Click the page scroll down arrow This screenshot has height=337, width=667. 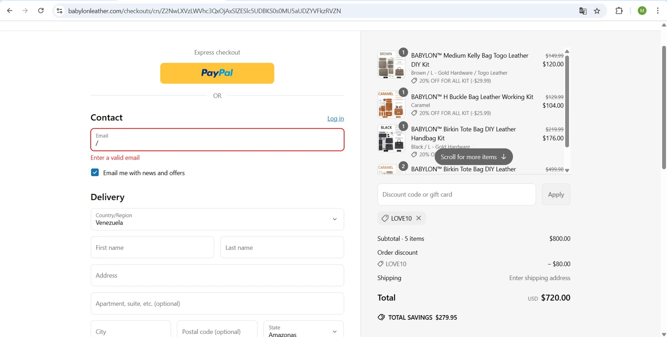664,334
